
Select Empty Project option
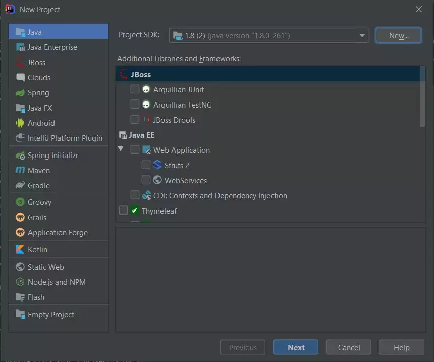pyautogui.click(x=59, y=315)
